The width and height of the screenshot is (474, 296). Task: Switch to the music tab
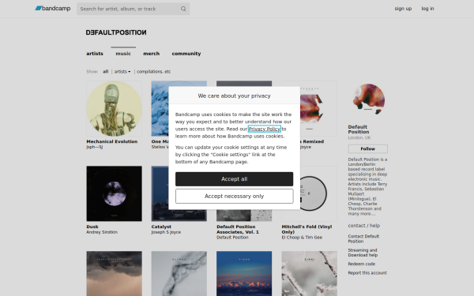(123, 54)
